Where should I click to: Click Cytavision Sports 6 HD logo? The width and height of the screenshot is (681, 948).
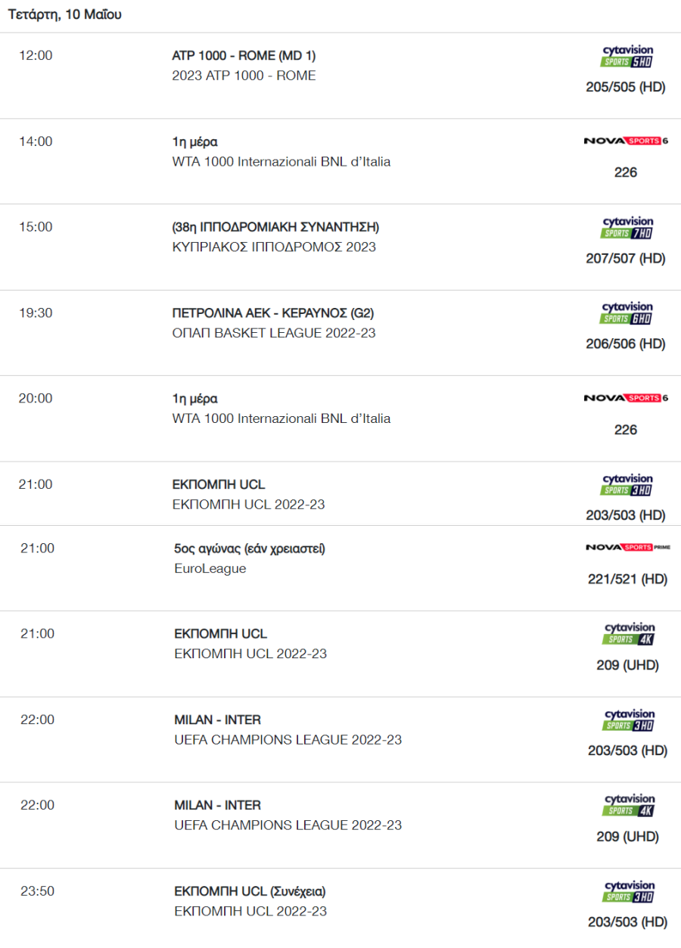627,313
